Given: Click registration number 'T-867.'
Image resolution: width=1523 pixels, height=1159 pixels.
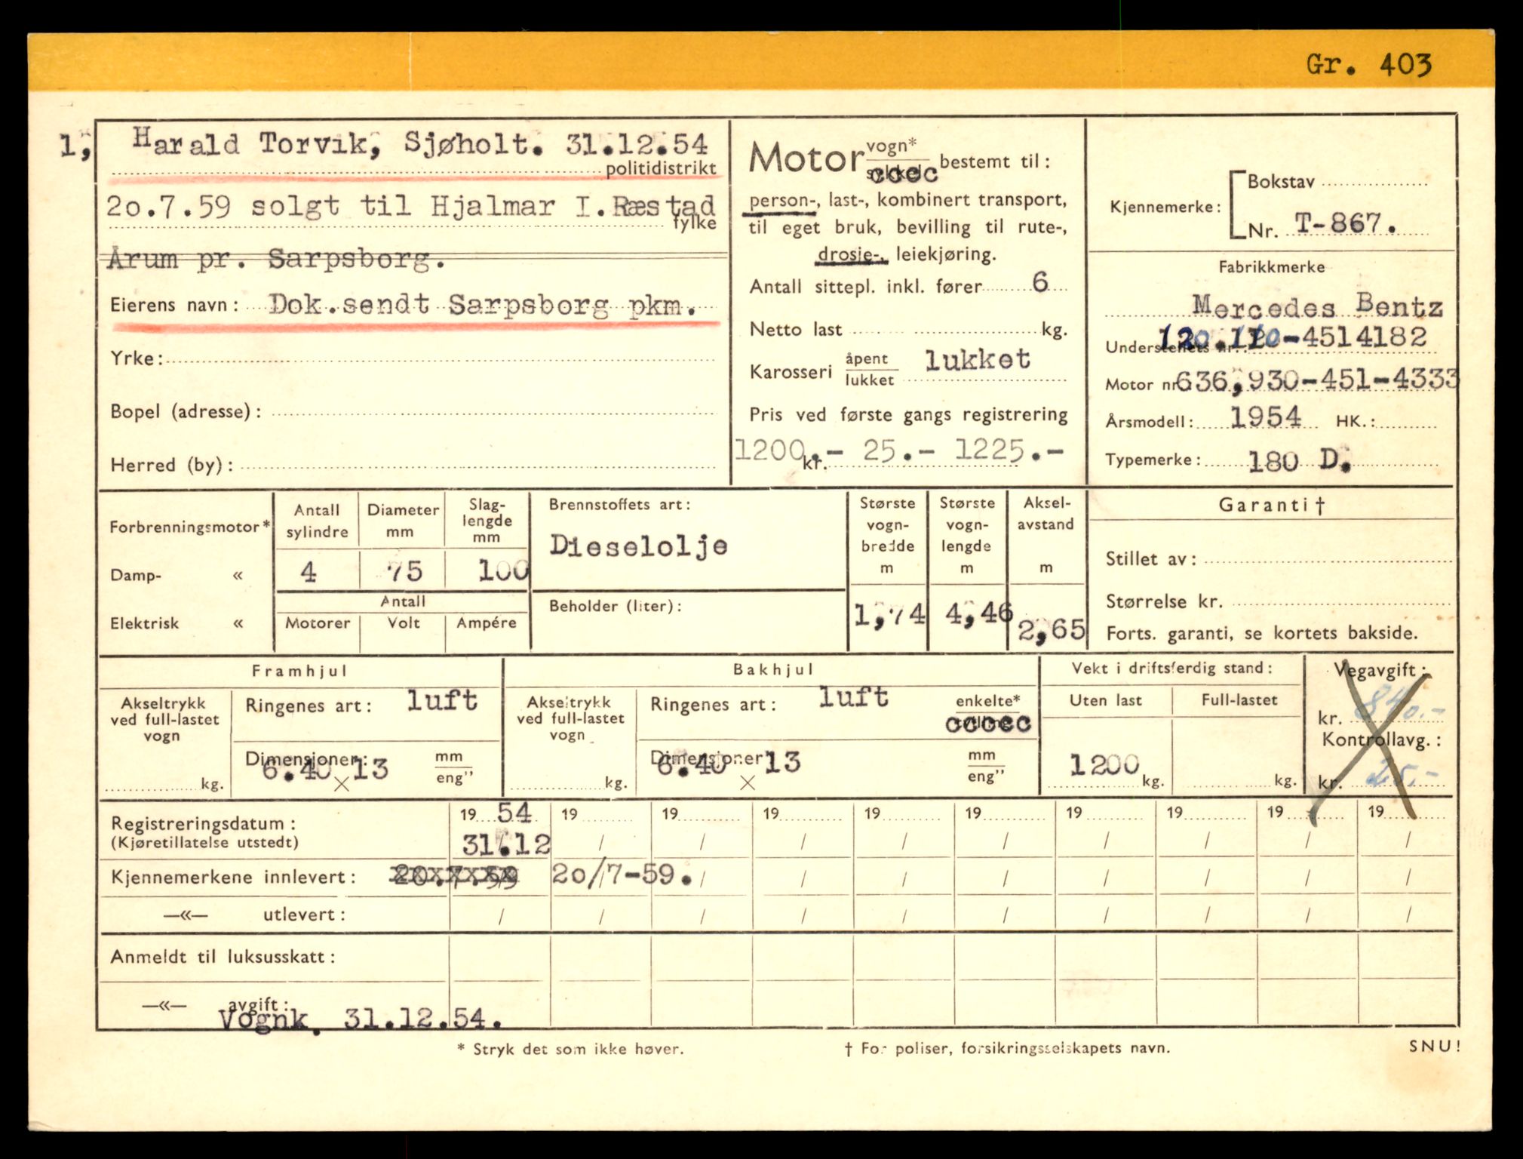Looking at the screenshot, I should [1347, 223].
